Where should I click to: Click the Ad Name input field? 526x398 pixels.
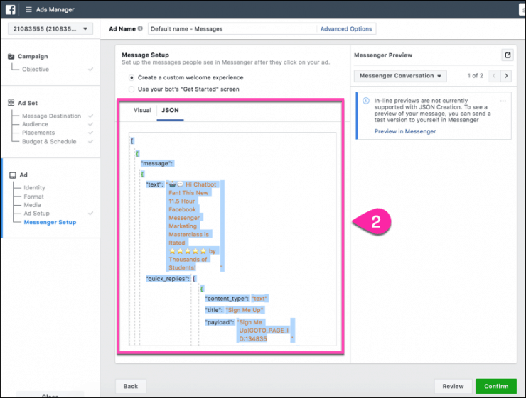point(232,29)
